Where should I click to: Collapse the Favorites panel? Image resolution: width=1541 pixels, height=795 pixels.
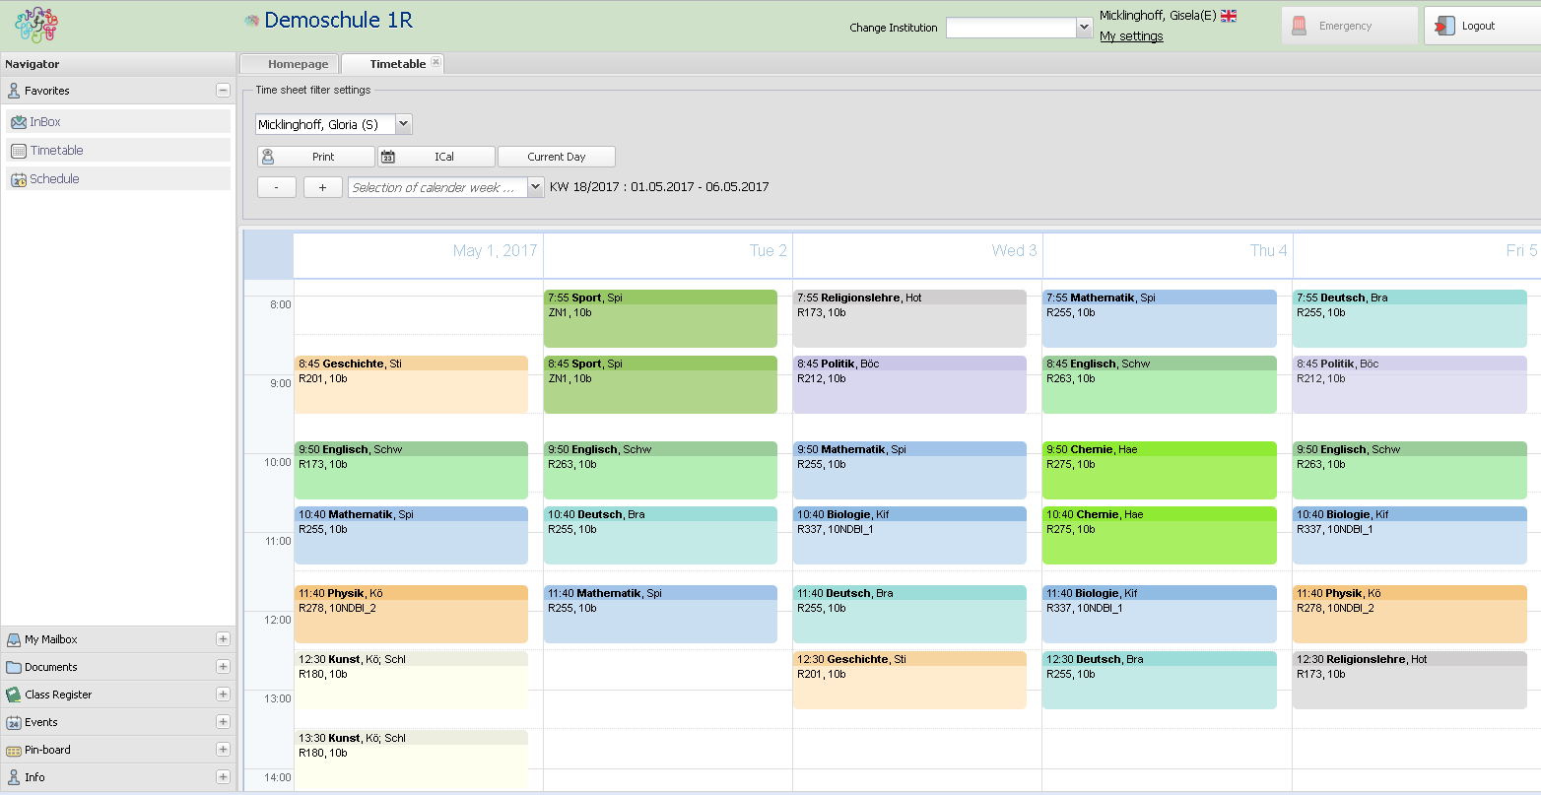pyautogui.click(x=223, y=91)
